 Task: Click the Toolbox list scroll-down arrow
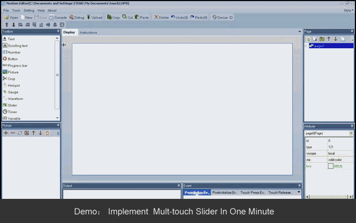(x=57, y=118)
